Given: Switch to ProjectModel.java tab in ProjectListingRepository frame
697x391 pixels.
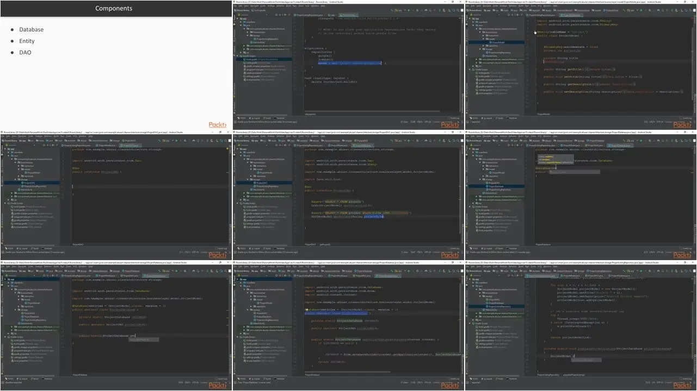Looking at the screenshot, I should pyautogui.click(x=571, y=276).
